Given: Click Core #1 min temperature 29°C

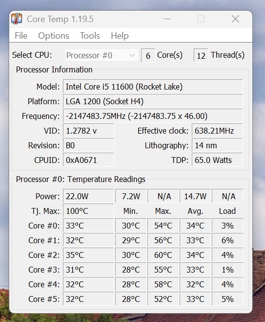Looking at the screenshot, I should 131,240.
